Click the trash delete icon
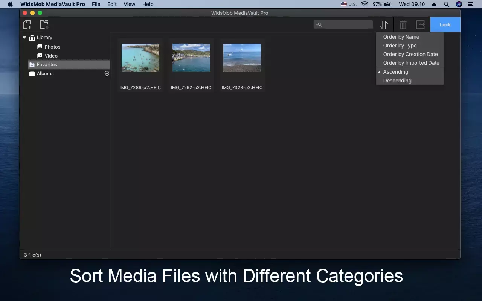 [x=403, y=25]
